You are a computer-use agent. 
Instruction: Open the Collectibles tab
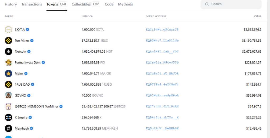pos(86,4)
